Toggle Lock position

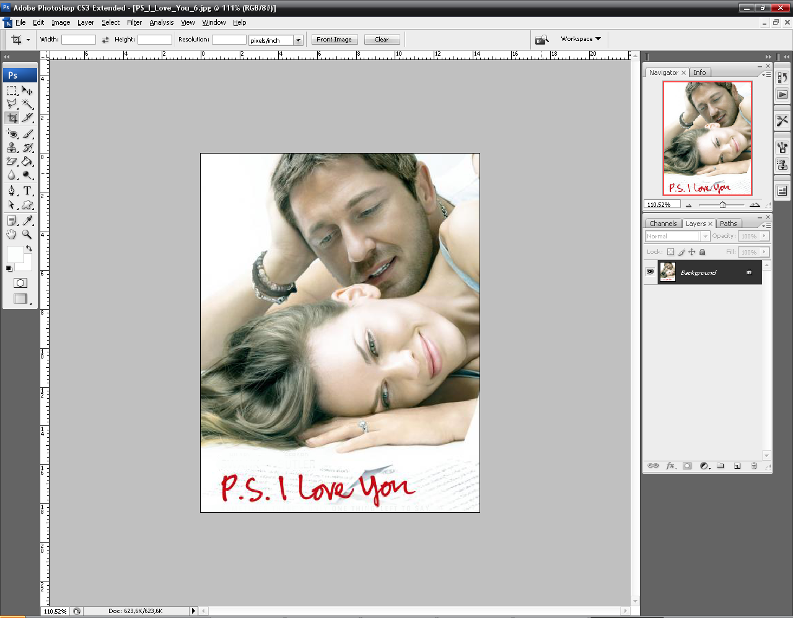coord(691,252)
